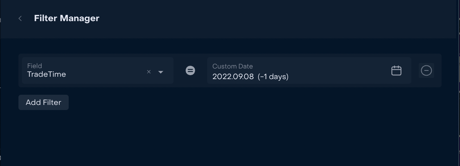Select the Custom Date label
This screenshot has height=166, width=460.
233,66
